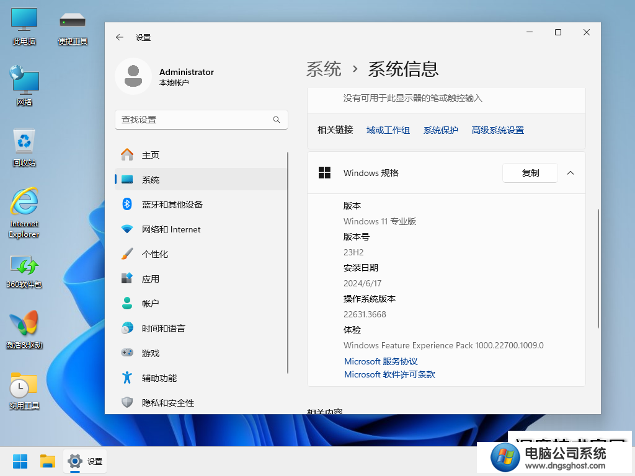Open 蓝牙和其他设备 settings
This screenshot has height=476, width=635.
click(x=202, y=205)
